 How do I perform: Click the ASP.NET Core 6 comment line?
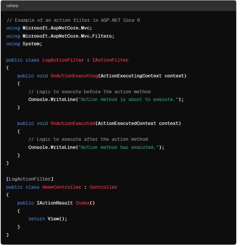click(73, 20)
